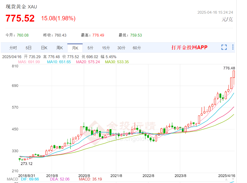The width and height of the screenshot is (247, 183).
Task: Select the 周K chart tab
Action: tap(60, 48)
